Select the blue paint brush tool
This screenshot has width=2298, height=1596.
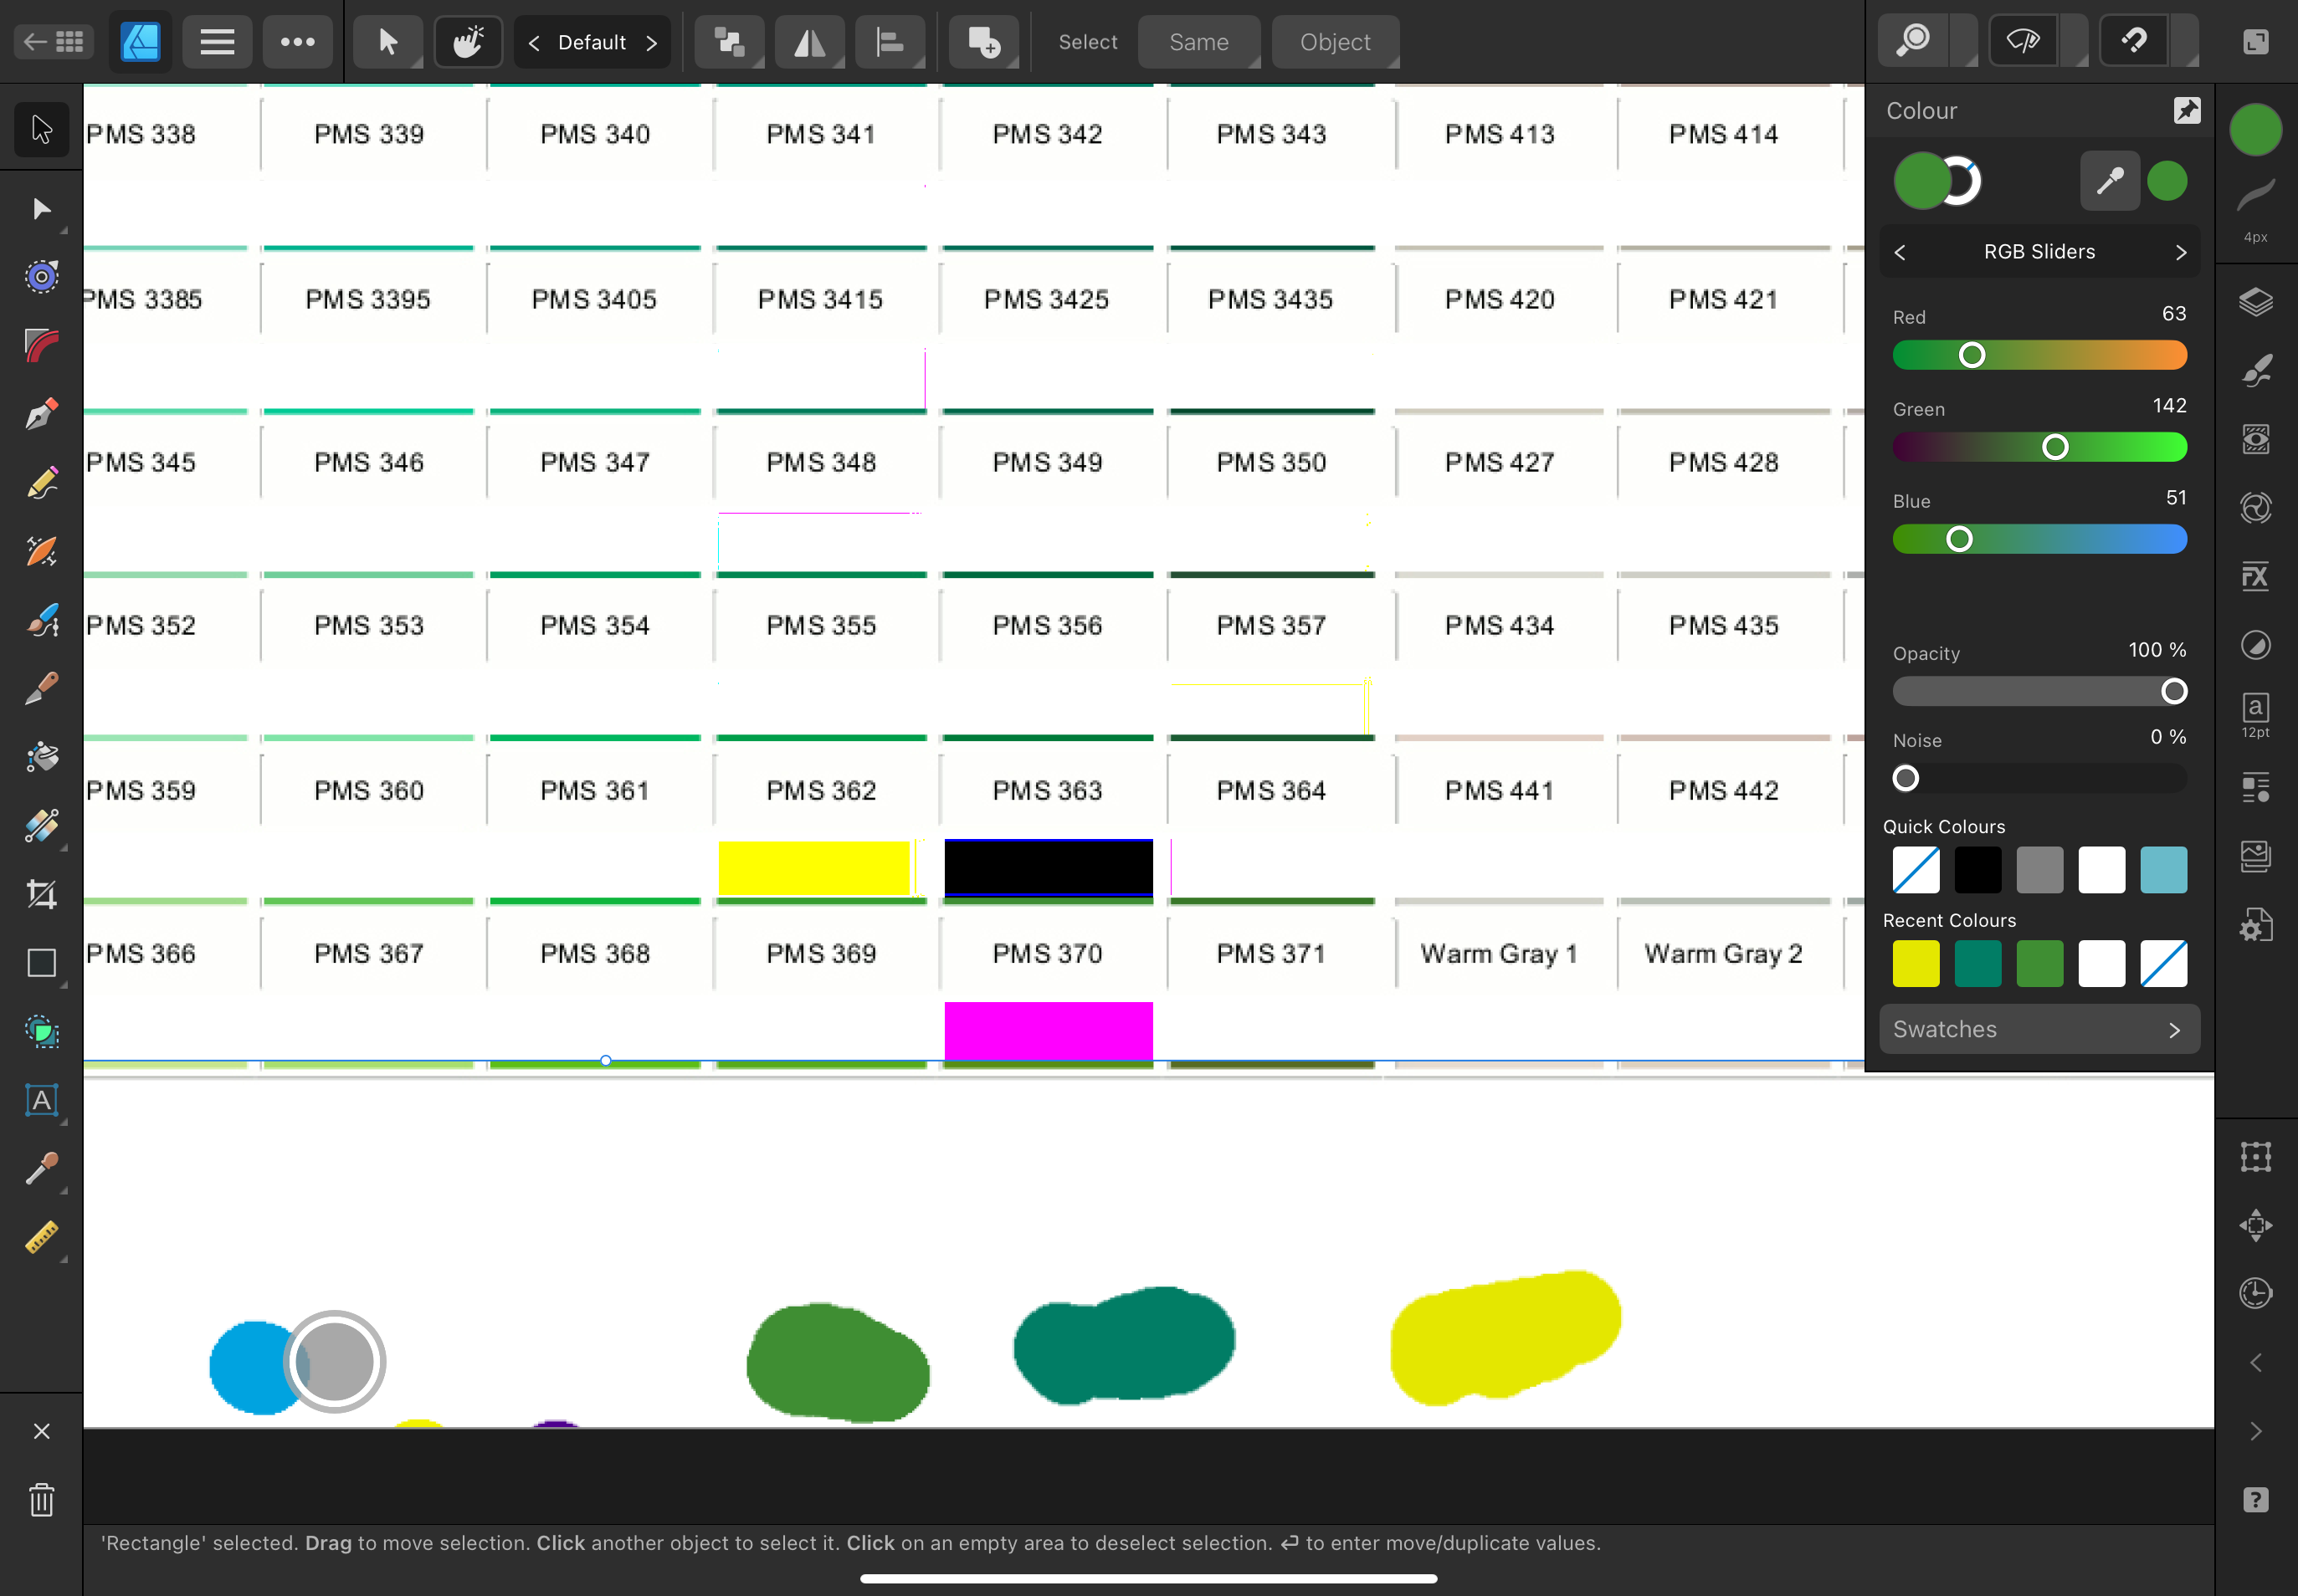pos(41,620)
